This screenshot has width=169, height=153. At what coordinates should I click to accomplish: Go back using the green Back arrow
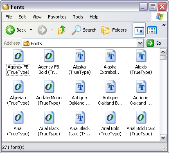10,30
